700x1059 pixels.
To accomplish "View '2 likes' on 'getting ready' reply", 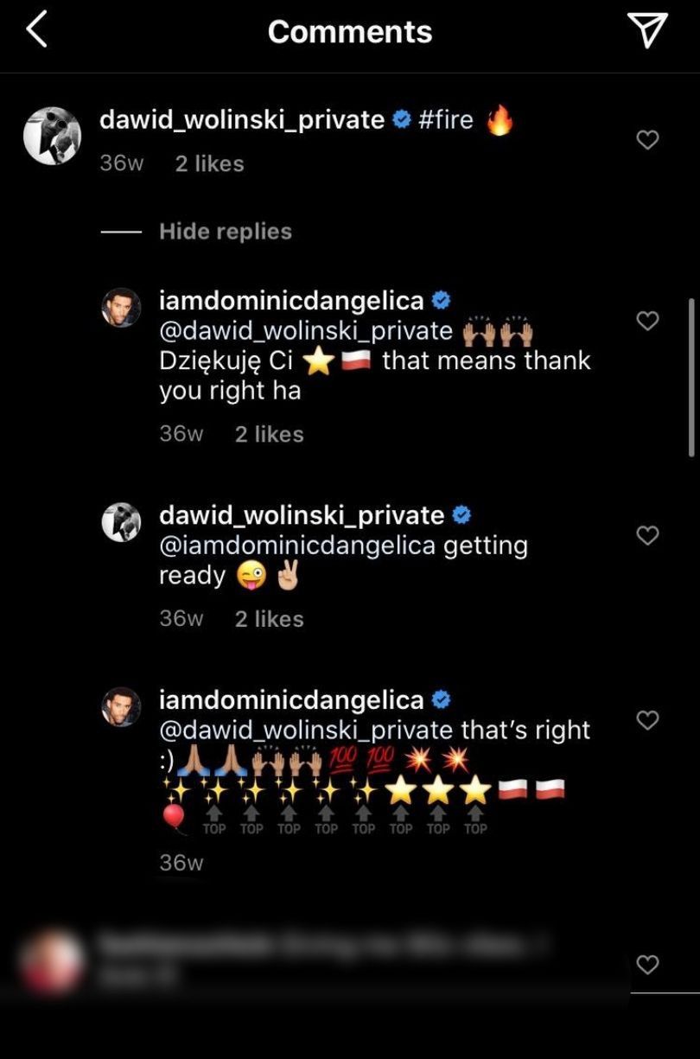I will pos(270,619).
